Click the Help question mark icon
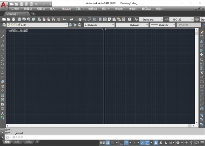The height and width of the screenshot is (146, 205). pos(129,20)
